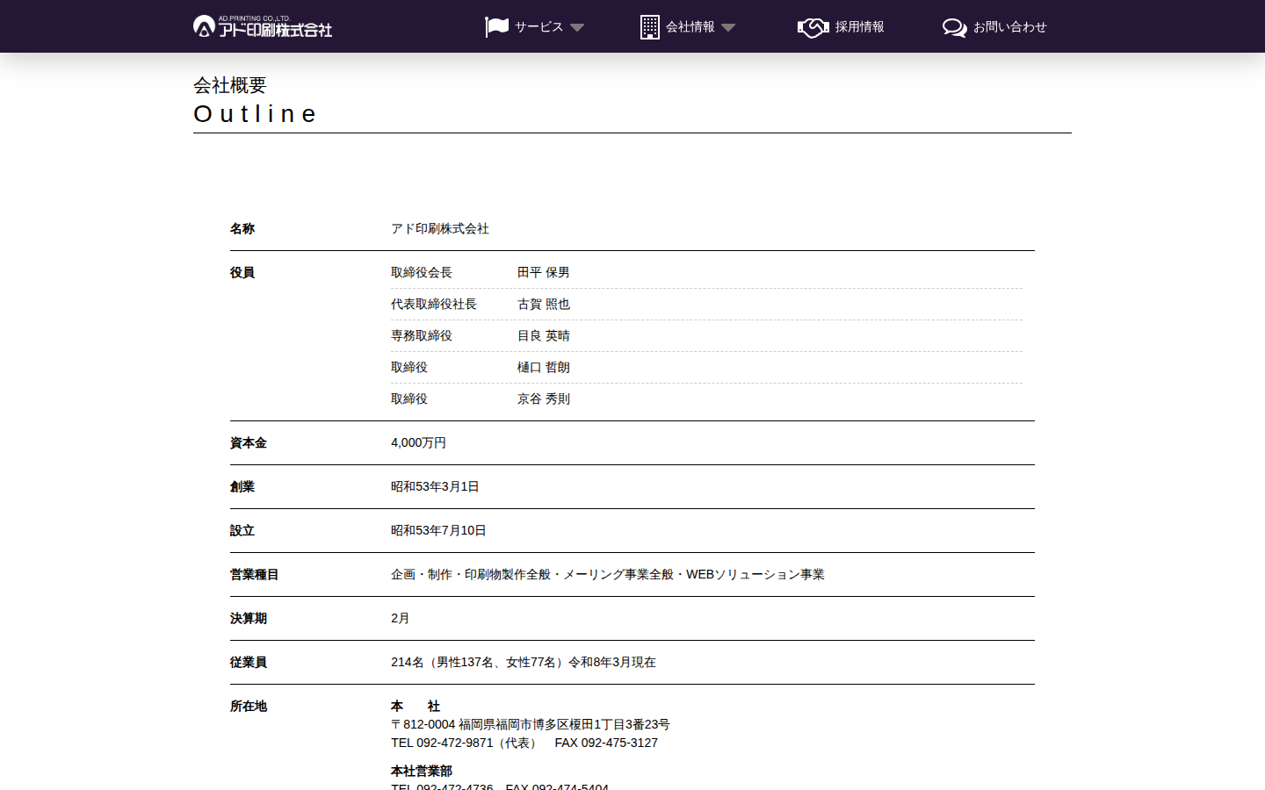Select the 決算期 row label
Viewport: 1265px width, 790px height.
coord(249,619)
